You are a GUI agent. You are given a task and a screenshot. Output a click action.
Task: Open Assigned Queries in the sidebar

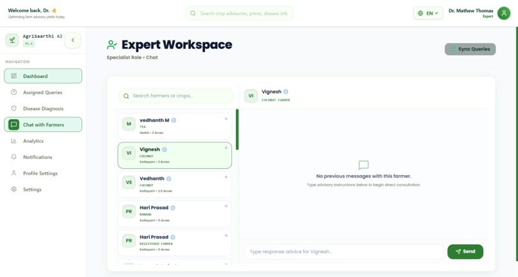pos(43,92)
